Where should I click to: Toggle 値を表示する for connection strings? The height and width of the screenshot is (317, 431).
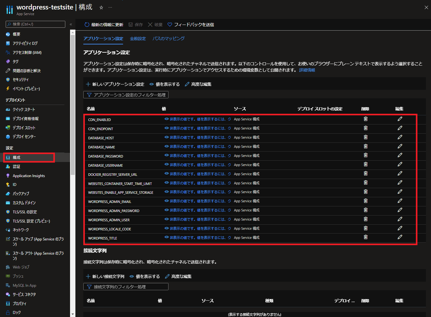(145, 276)
